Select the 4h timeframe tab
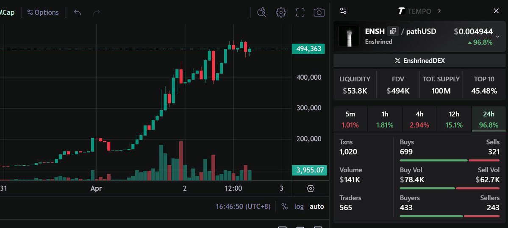Viewport: 508px width, 228px height. tap(419, 119)
